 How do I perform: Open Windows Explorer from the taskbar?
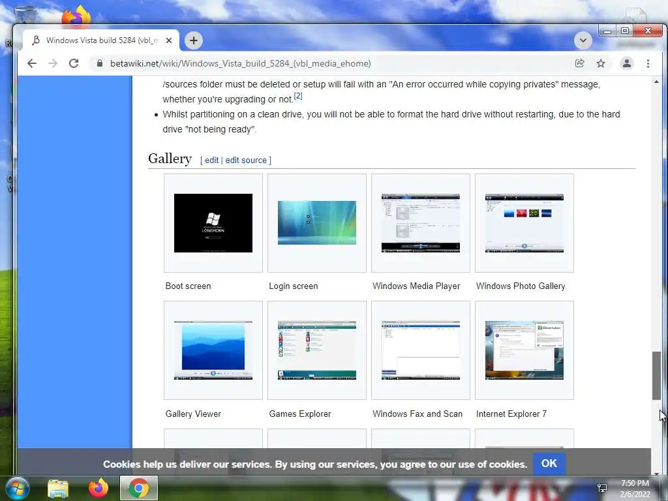click(x=58, y=489)
